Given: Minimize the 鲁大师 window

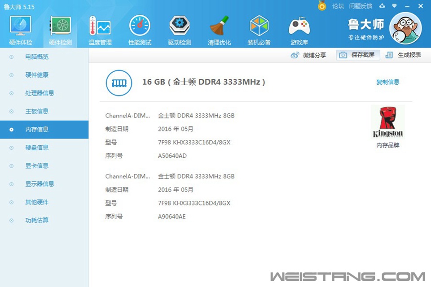Looking at the screenshot, I should pos(407,6).
